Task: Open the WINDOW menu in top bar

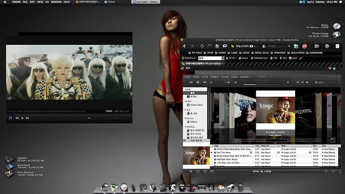Action: point(56,2)
